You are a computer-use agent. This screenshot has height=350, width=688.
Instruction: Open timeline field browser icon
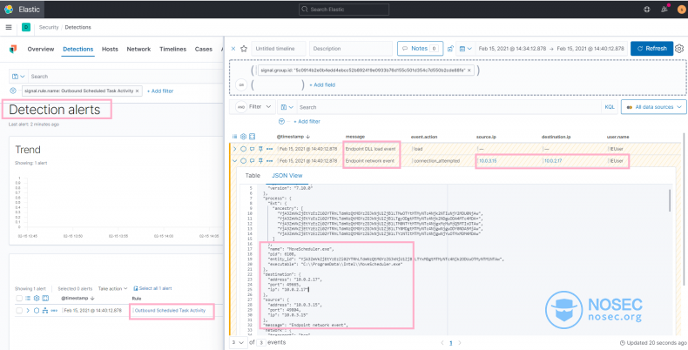click(x=234, y=137)
